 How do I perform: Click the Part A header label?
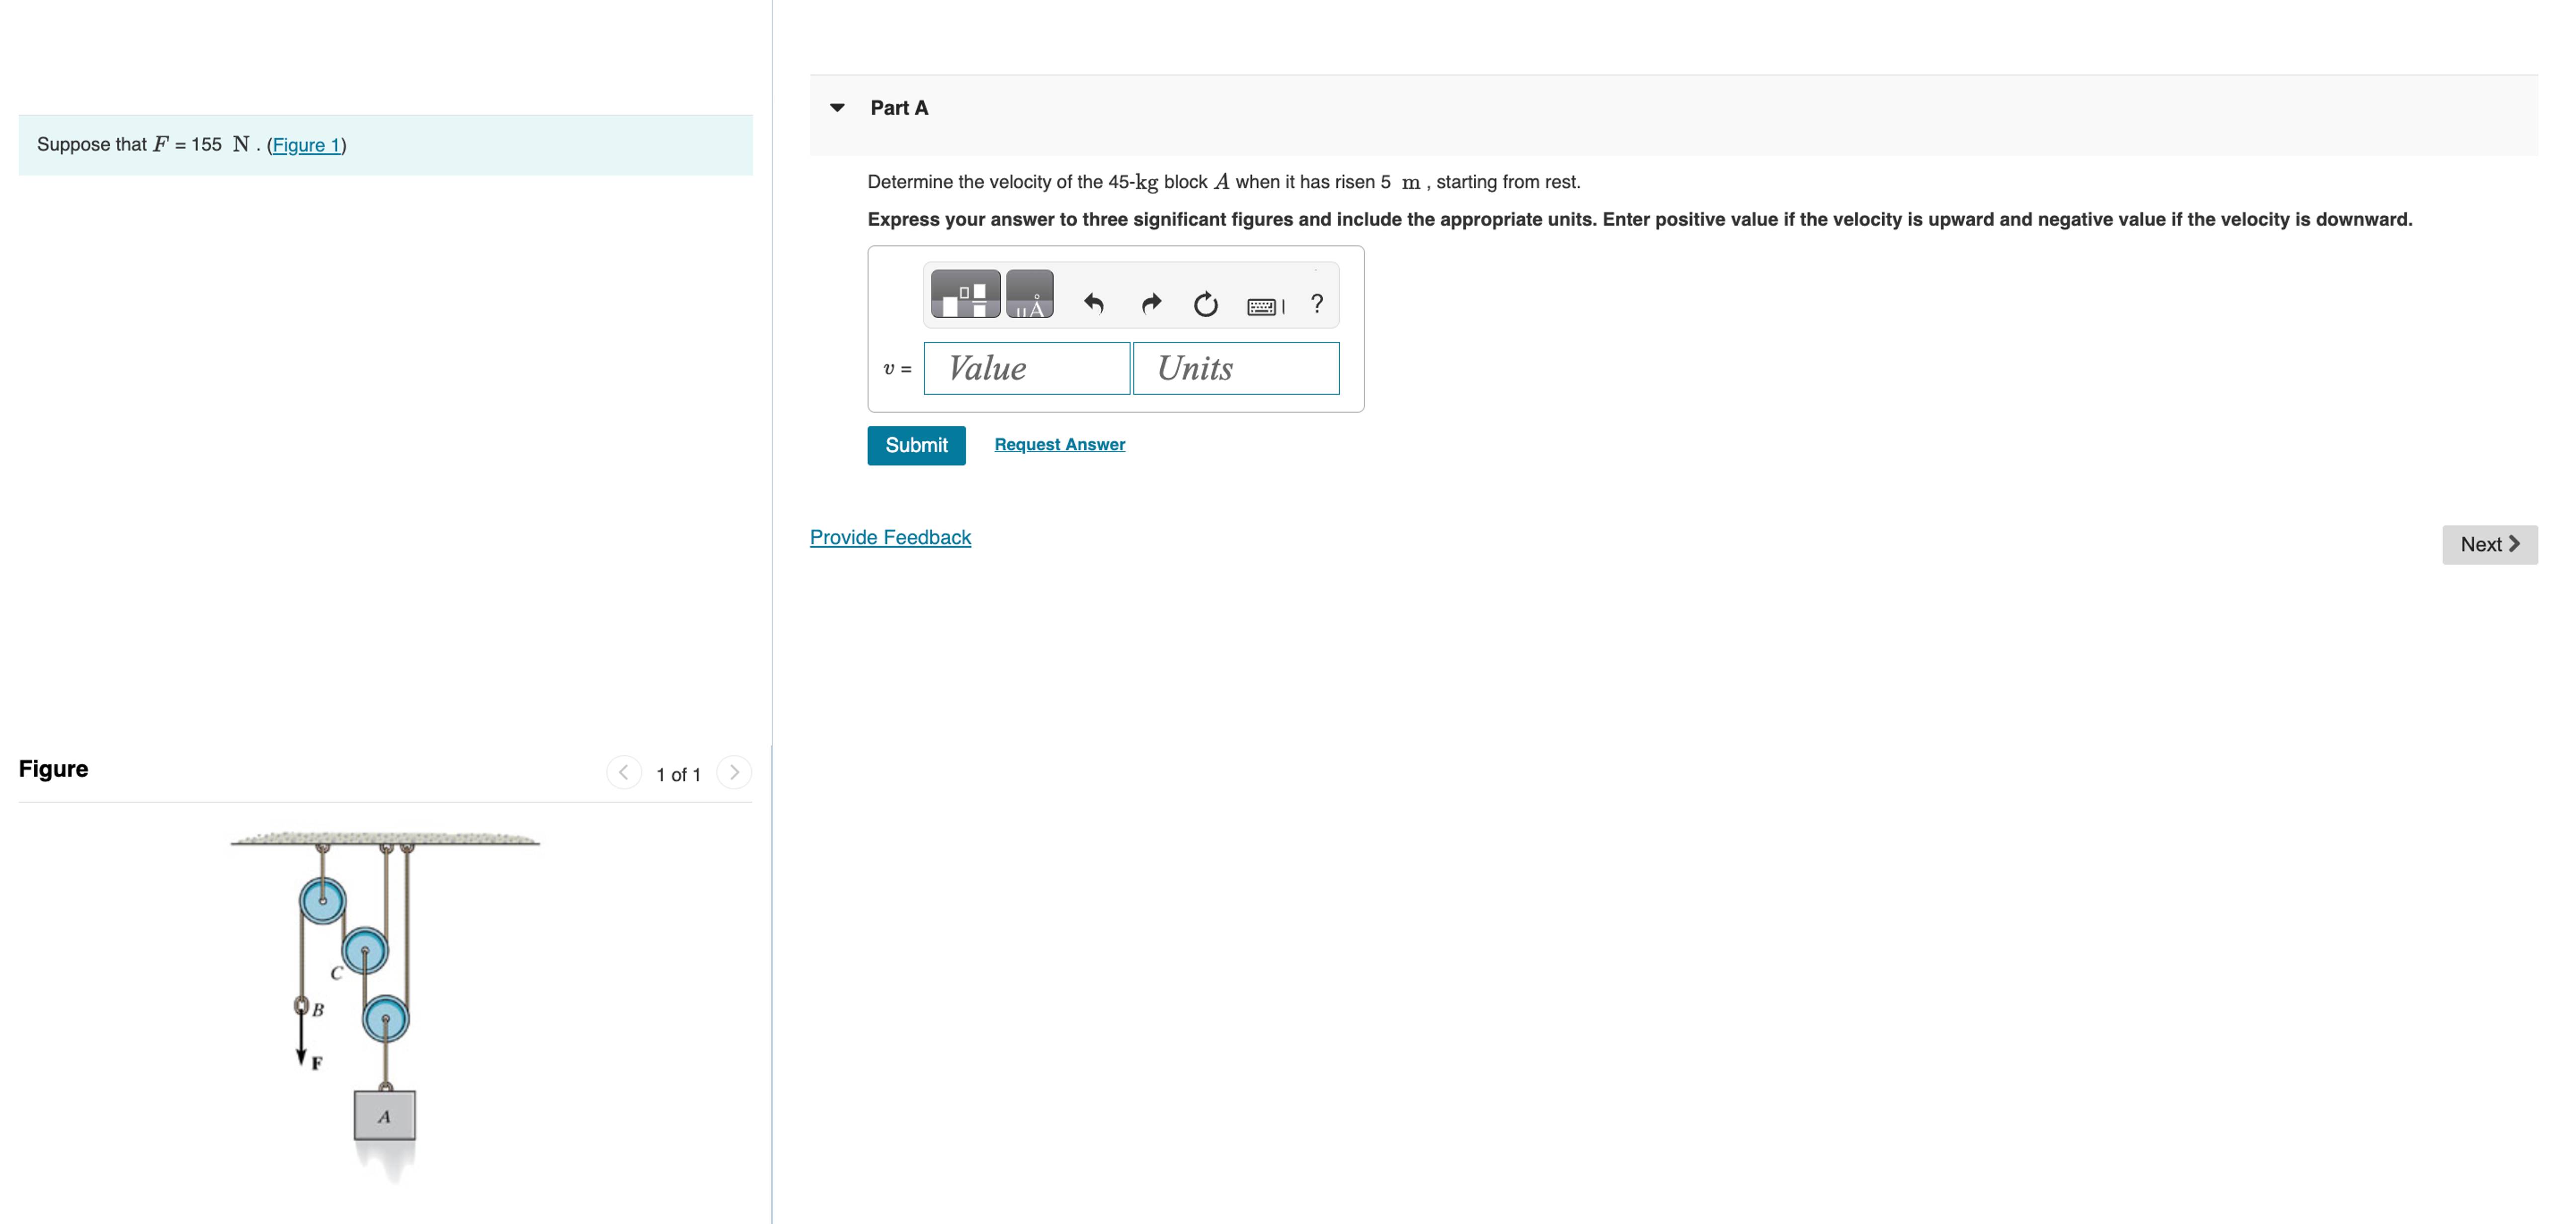coord(899,108)
